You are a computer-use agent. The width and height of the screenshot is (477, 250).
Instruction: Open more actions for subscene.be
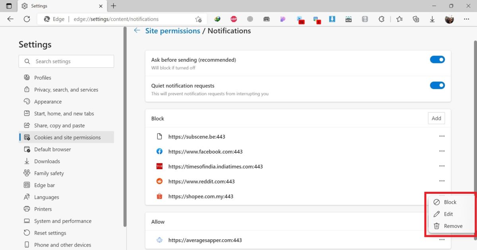click(x=442, y=137)
